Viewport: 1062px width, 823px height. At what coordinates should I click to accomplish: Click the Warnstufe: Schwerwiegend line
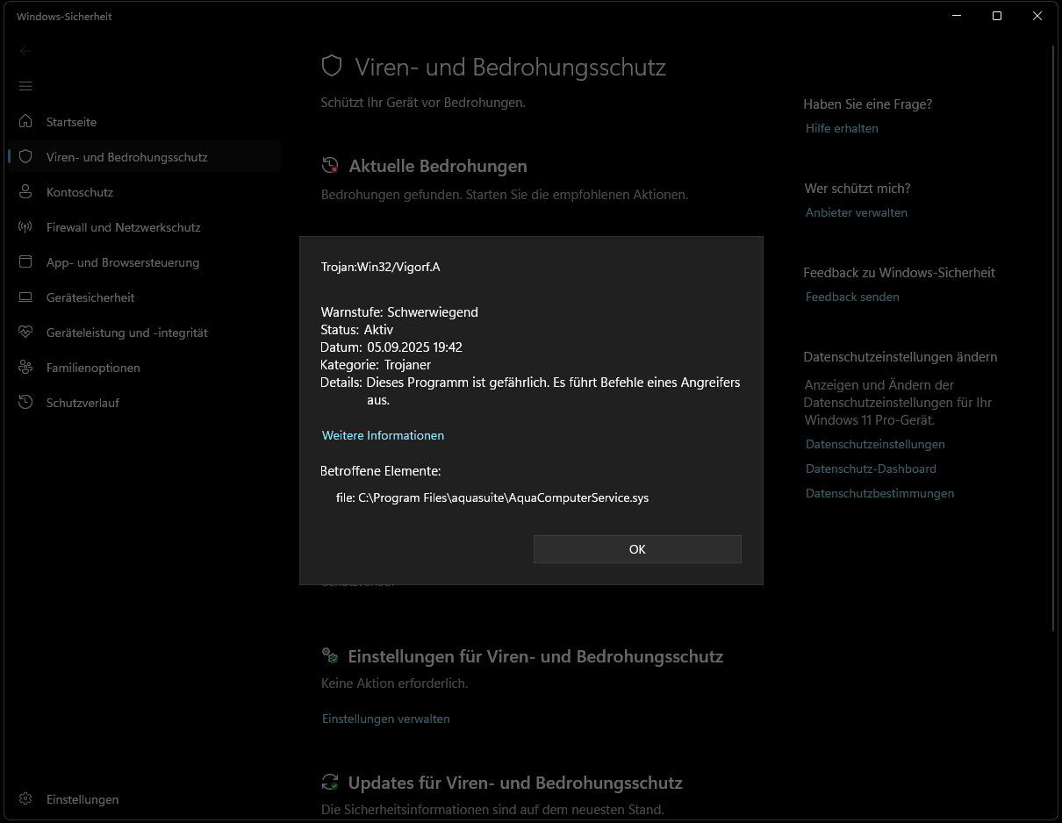point(399,311)
